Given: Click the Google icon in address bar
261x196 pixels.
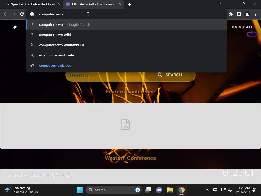Looking at the screenshot, I should (x=32, y=14).
